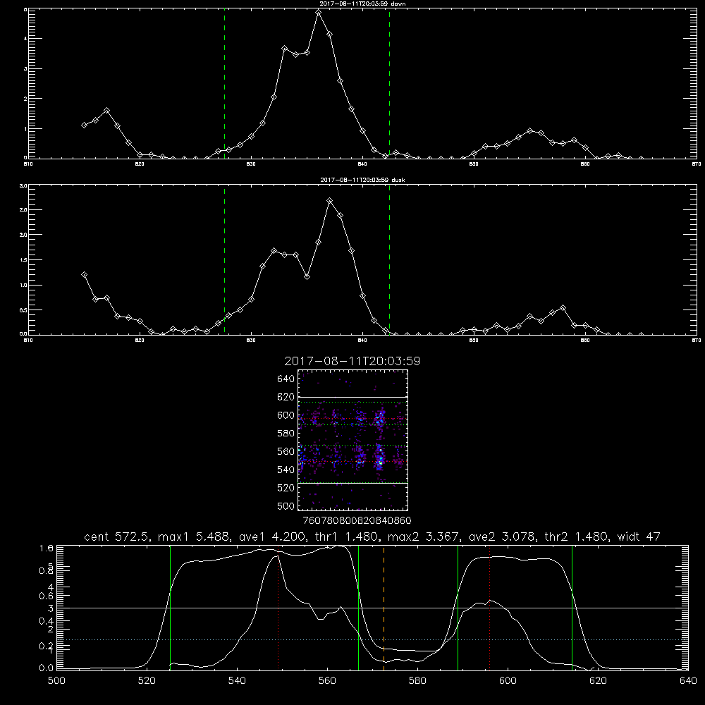Click y-axis label 640 beside spectral image

[x=286, y=379]
